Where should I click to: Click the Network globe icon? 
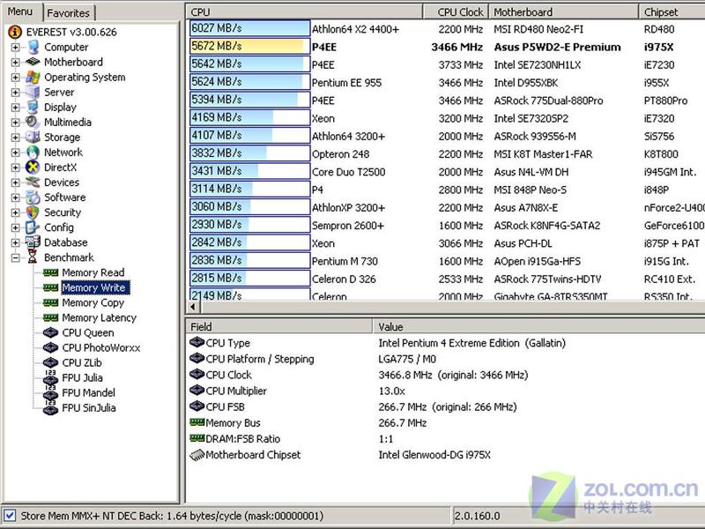[33, 152]
